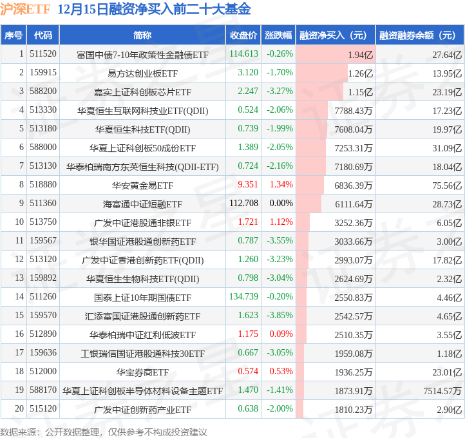Screen dimensions: 465x438
Task: Click net buy value 7180.69万
Action: (353, 167)
